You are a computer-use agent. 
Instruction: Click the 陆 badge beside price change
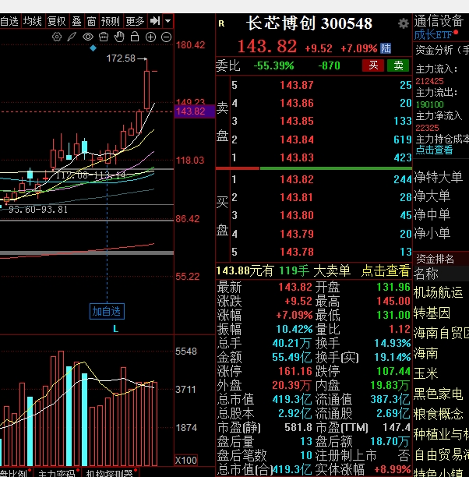[386, 48]
